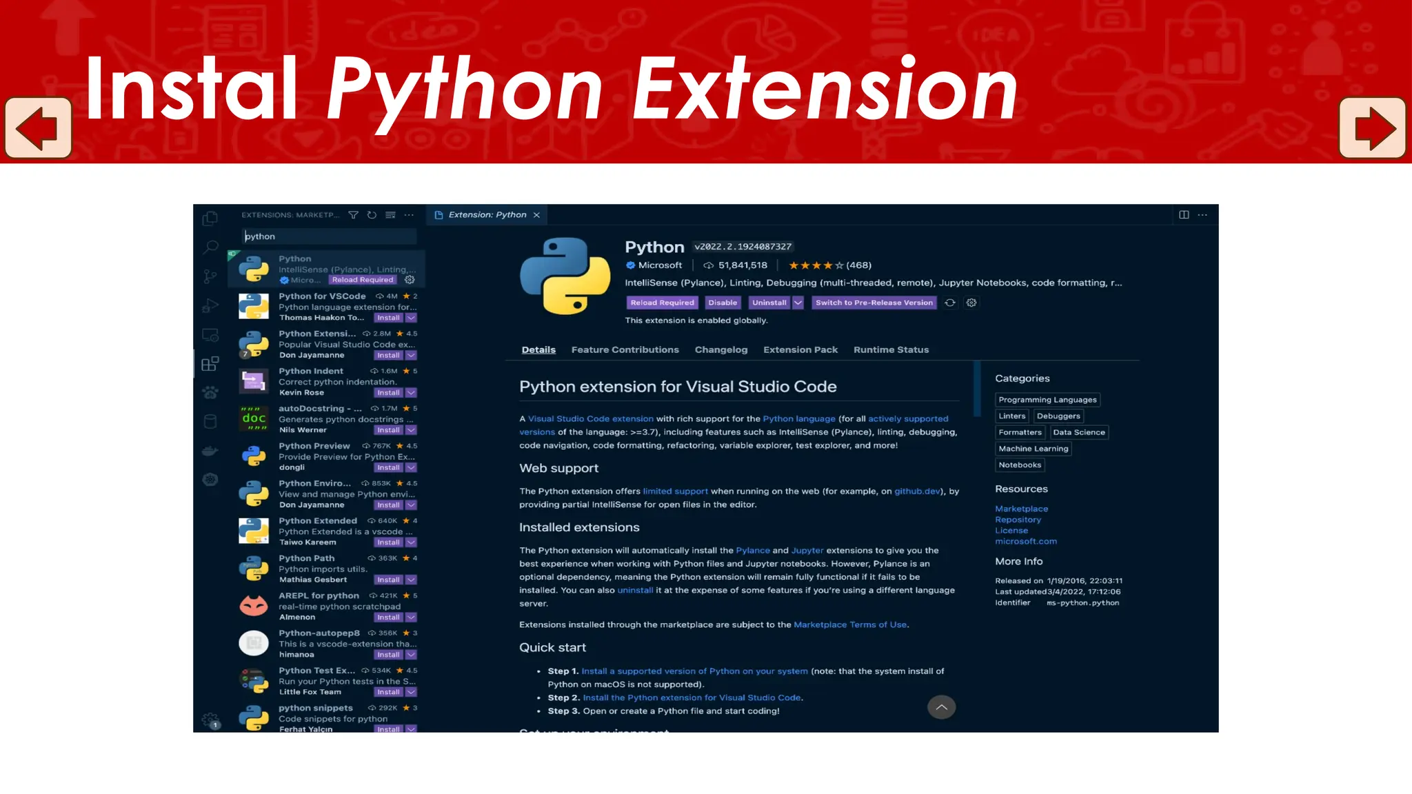This screenshot has width=1412, height=794.
Task: Open Extensions sidebar more actions menu
Action: [409, 215]
